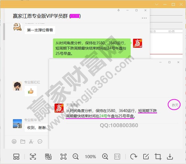The height and width of the screenshot is (164, 186).
Task: Open the chat history bubble icon
Action: click(x=40, y=142)
